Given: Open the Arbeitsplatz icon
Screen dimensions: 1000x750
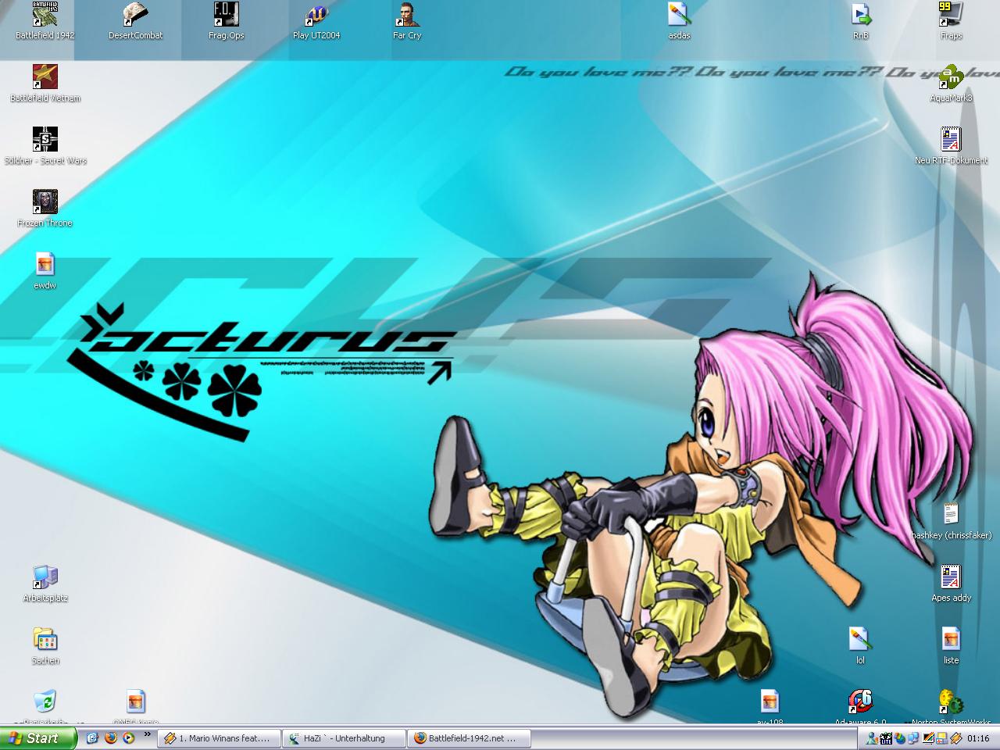Looking at the screenshot, I should coord(45,578).
